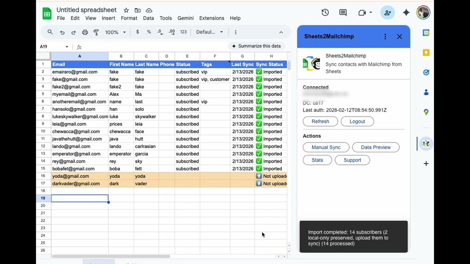Open Sheets2Mailchimp add-on icon in sidebar

click(426, 144)
